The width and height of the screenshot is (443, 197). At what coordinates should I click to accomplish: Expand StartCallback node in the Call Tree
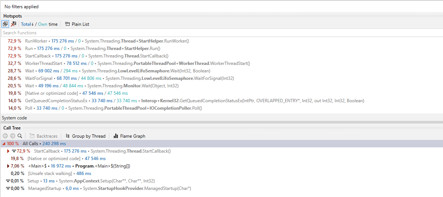pos(8,151)
